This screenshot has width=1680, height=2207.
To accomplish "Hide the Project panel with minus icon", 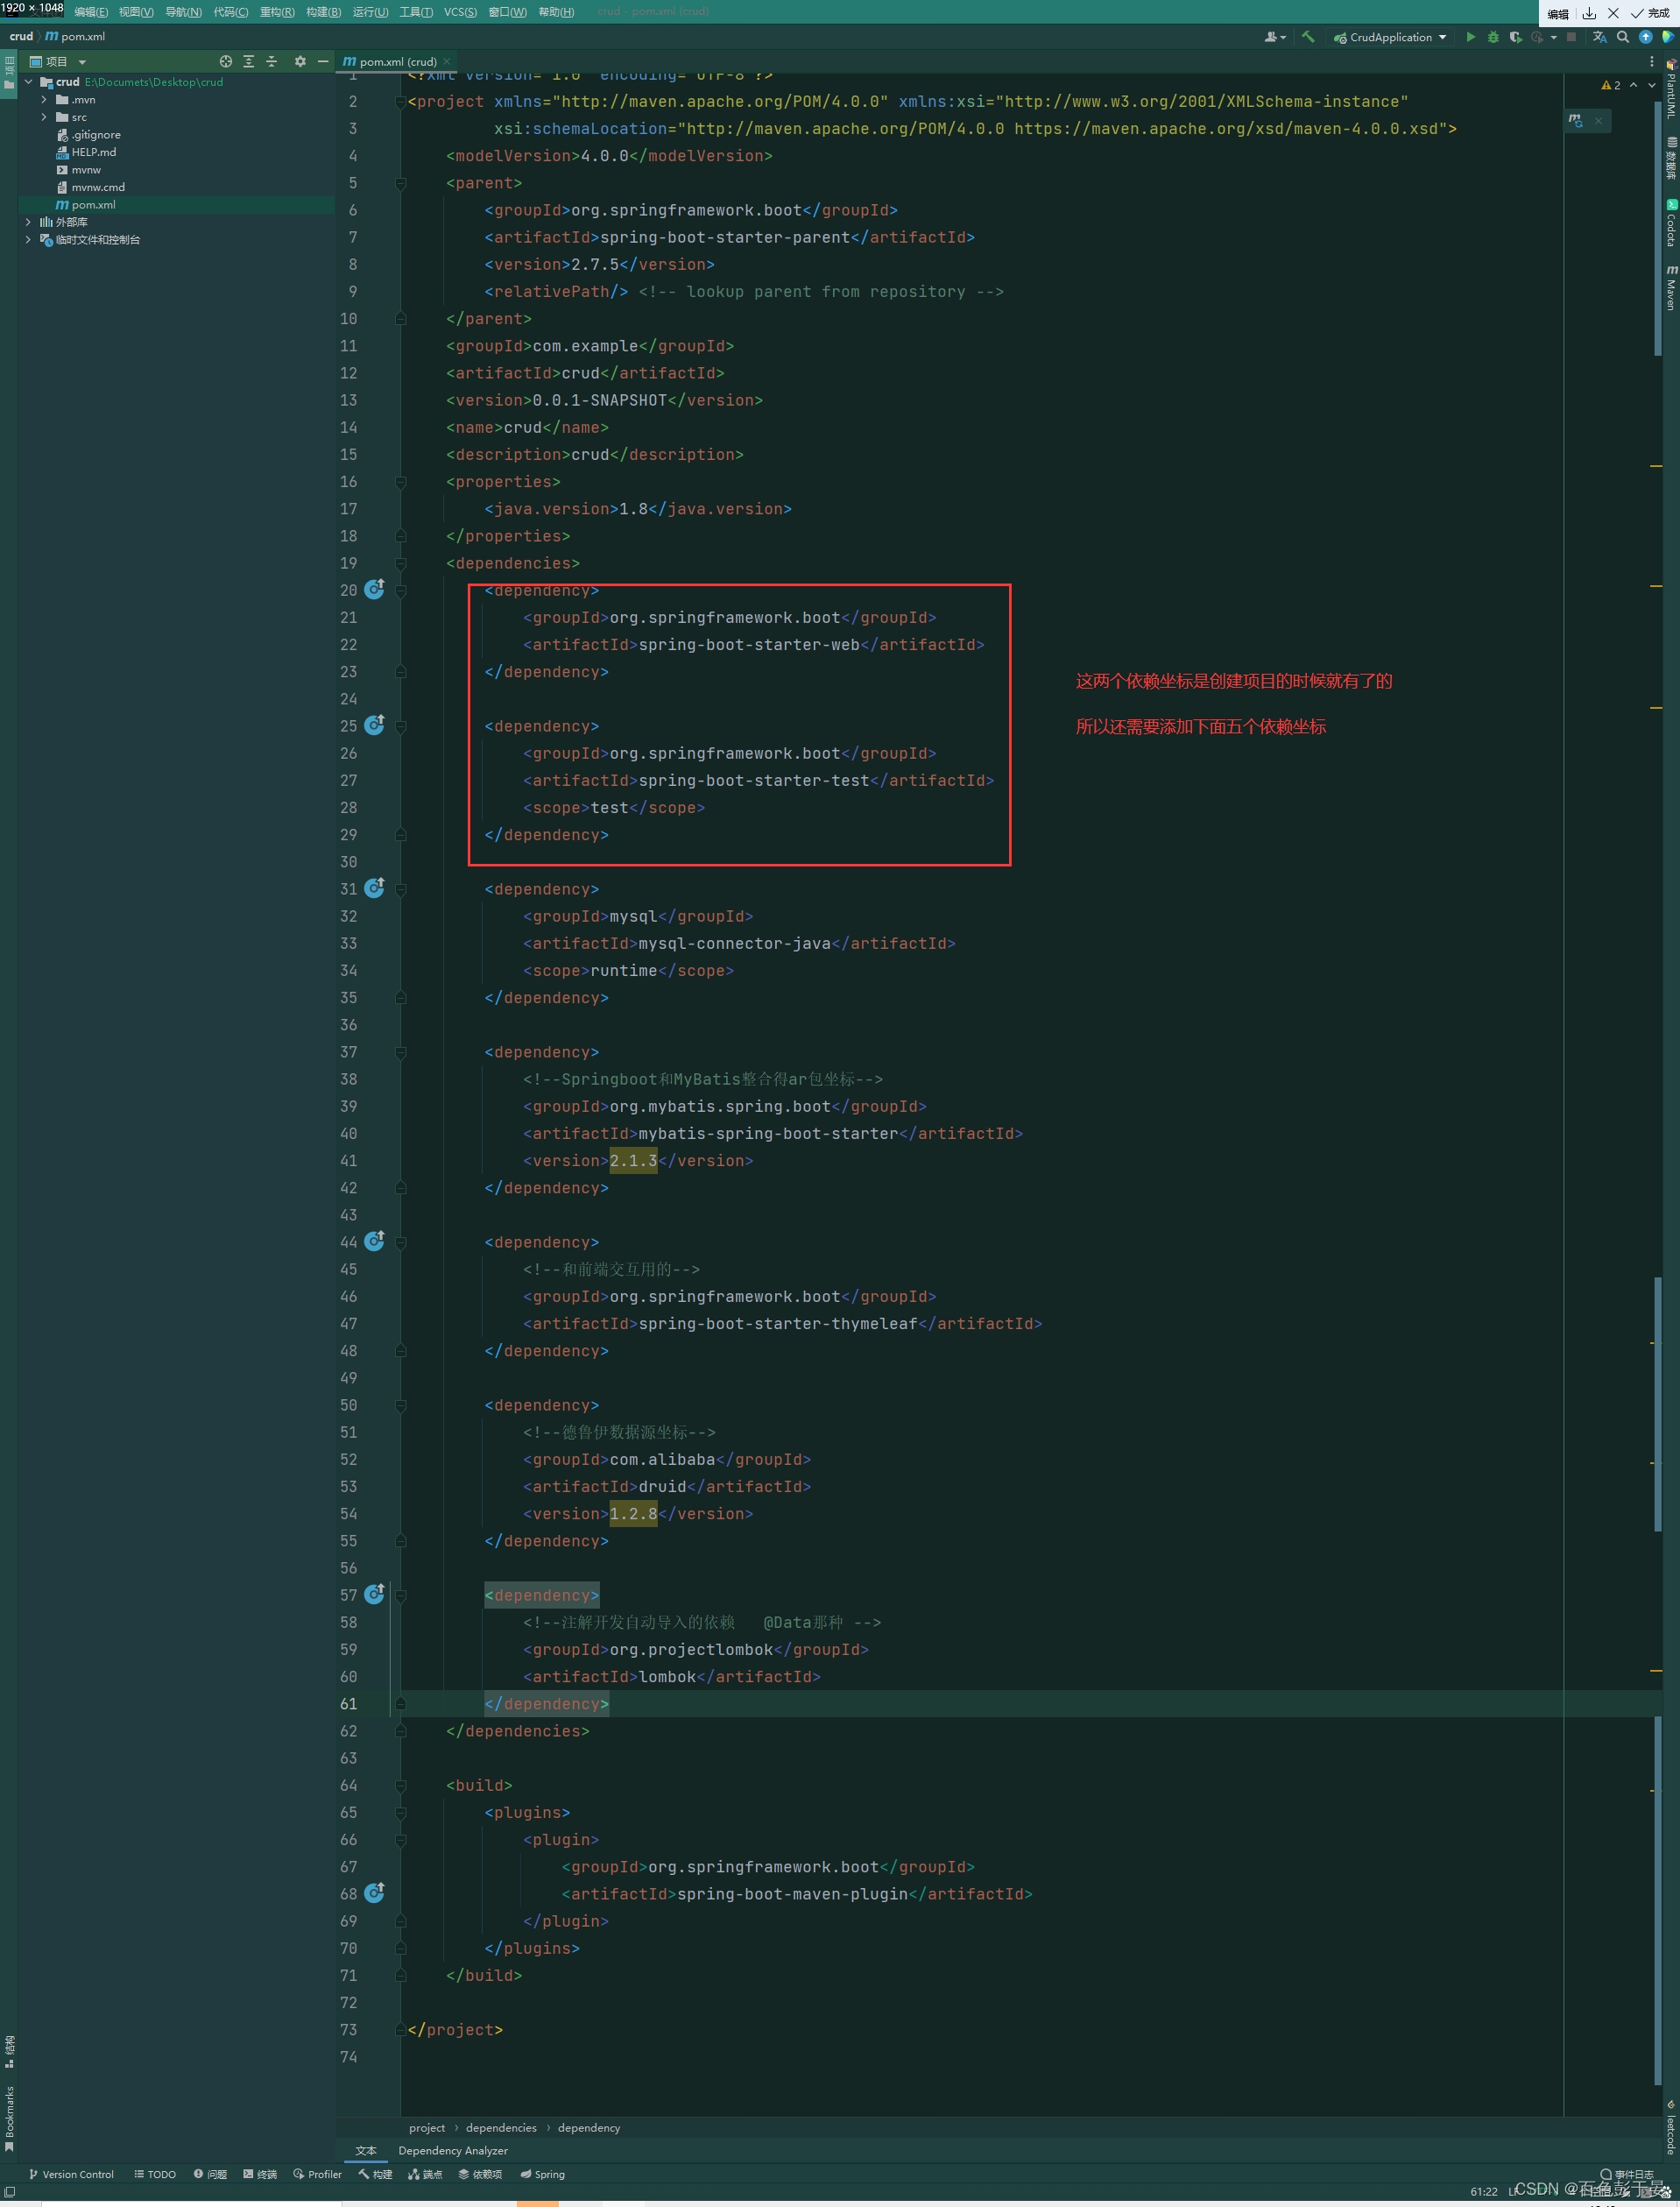I will [x=323, y=61].
